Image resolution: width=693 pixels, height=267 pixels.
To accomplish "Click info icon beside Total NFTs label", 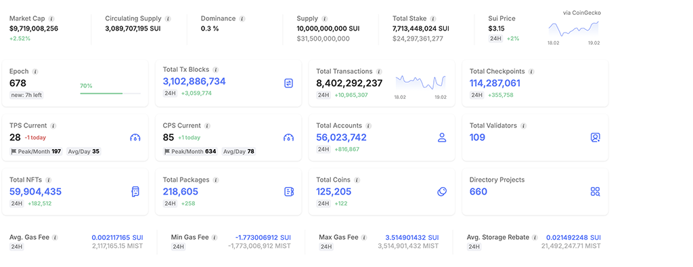I will (x=48, y=180).
